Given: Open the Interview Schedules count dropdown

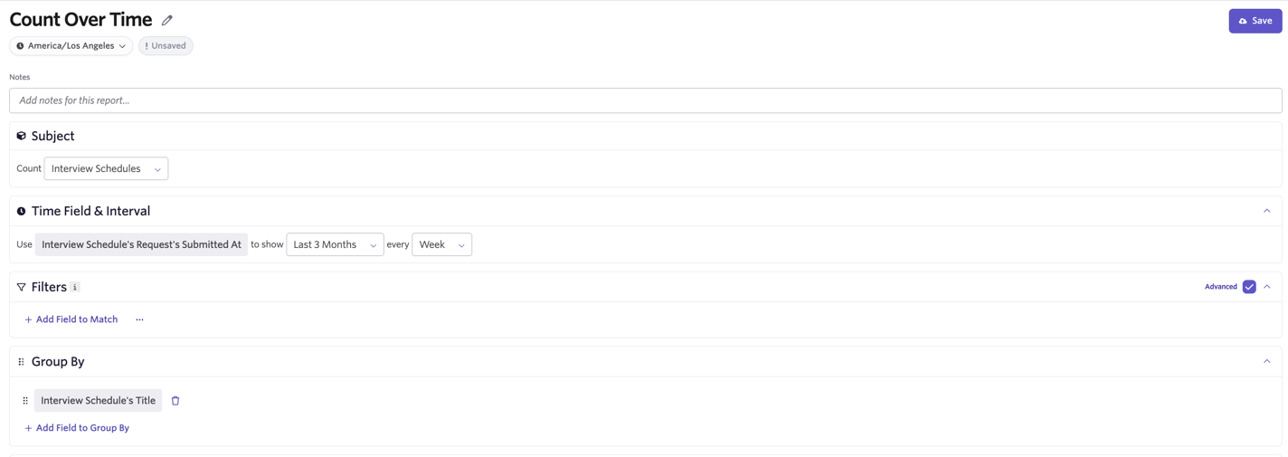Looking at the screenshot, I should coord(106,168).
